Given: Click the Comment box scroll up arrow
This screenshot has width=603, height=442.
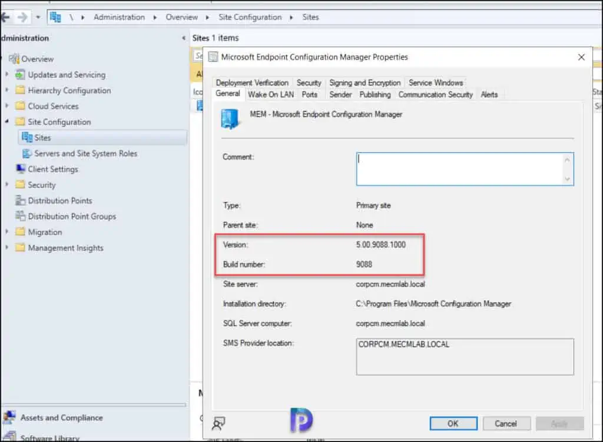Looking at the screenshot, I should (567, 159).
